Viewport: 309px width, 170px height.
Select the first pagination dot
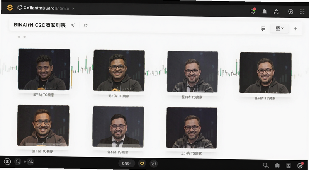(x=19, y=37)
